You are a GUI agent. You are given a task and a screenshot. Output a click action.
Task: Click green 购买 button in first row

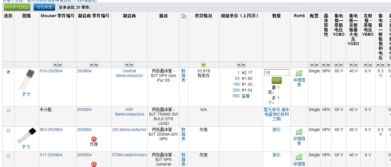(276, 81)
